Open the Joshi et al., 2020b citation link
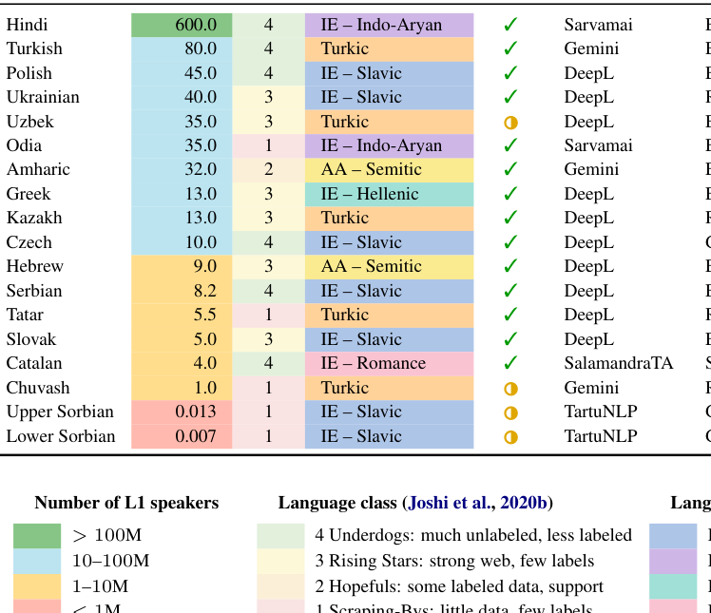 (x=477, y=503)
